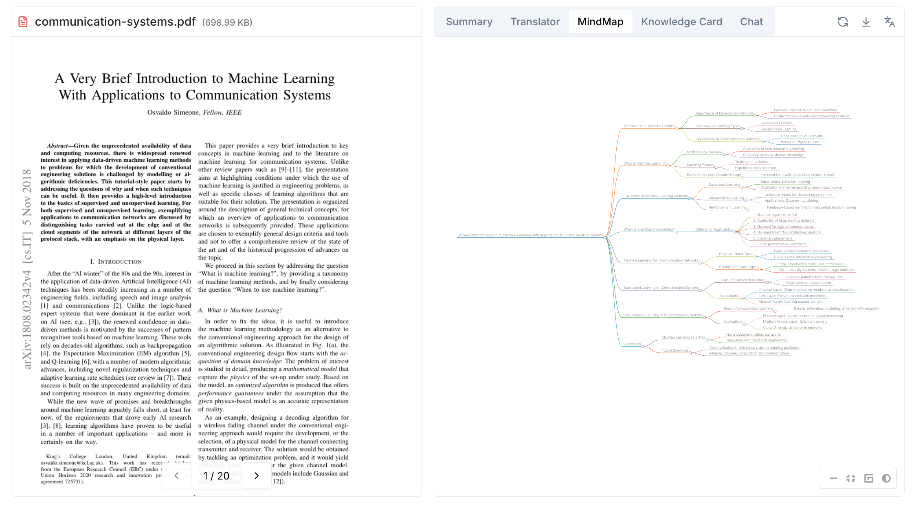The image size is (914, 506).
Task: Click the refresh/regenerate mind map icon
Action: pos(843,22)
